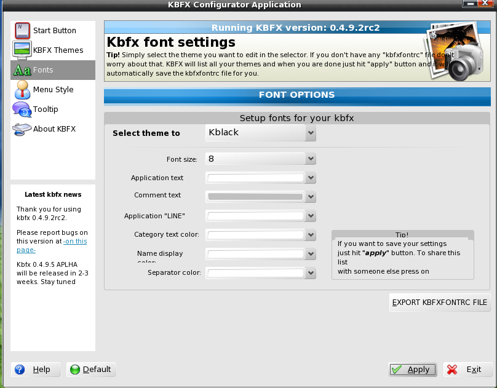Screen dimensions: 497x388
Task: Open Menu Style settings page
Action: [53, 90]
